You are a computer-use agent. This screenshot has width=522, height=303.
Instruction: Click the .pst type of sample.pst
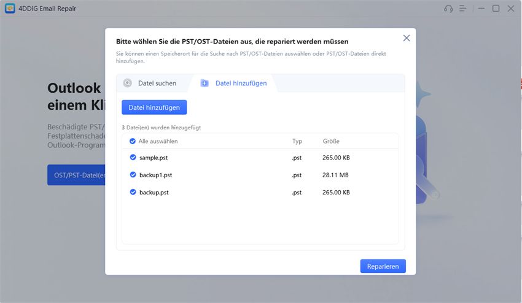pyautogui.click(x=297, y=158)
